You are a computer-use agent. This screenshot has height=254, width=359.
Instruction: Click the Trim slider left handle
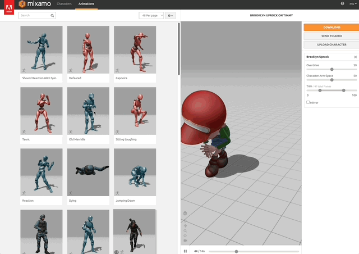tap(320, 90)
